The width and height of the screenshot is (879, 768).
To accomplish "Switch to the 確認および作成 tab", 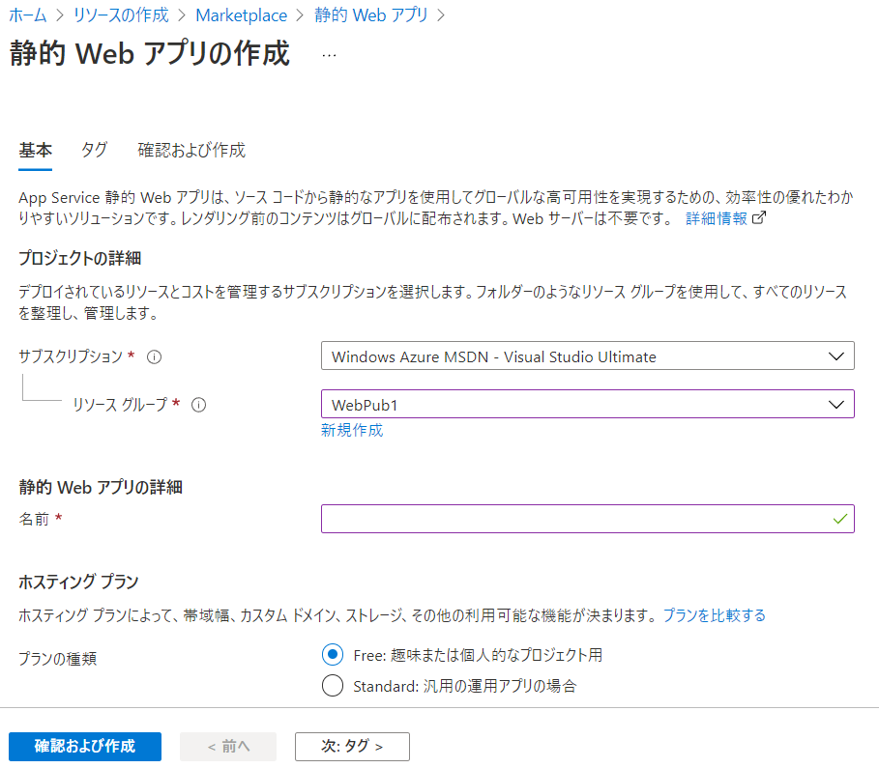I will tap(191, 150).
